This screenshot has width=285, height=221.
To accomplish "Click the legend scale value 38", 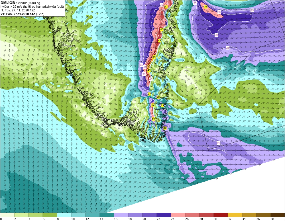I will click(x=272, y=219).
